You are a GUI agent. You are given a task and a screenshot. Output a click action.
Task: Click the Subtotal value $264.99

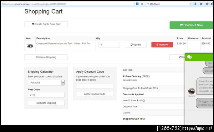pos(206,44)
